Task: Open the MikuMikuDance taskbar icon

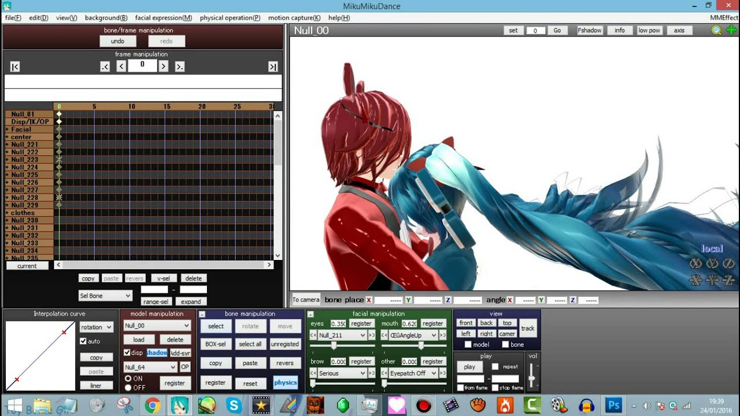Action: (180, 406)
